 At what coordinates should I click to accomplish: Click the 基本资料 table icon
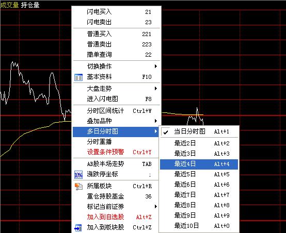pos(78,77)
